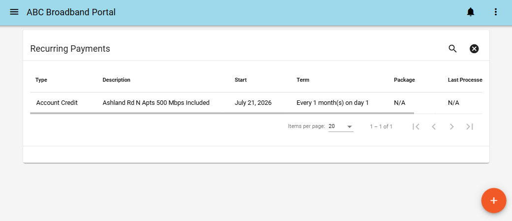Sort by the Type column header

pos(41,80)
